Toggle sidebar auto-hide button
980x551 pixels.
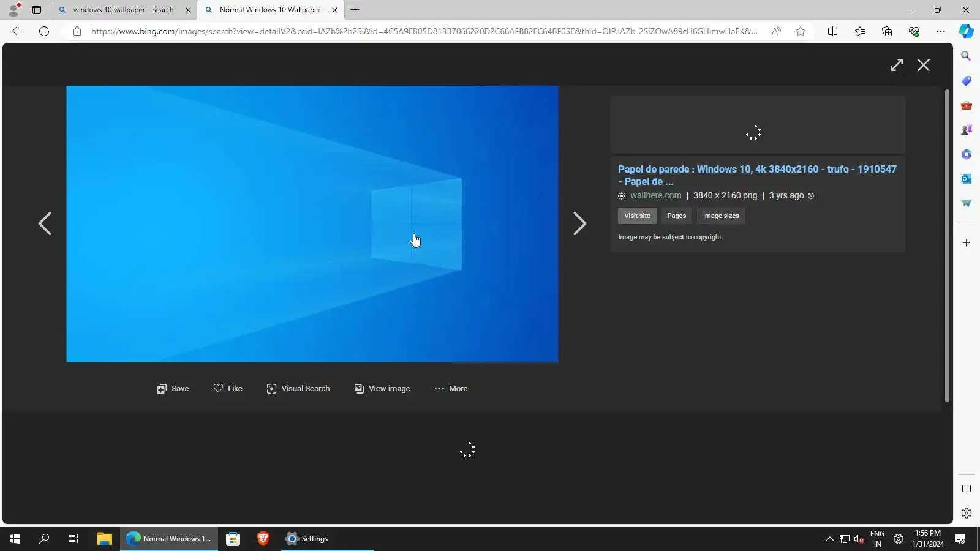coord(967,489)
